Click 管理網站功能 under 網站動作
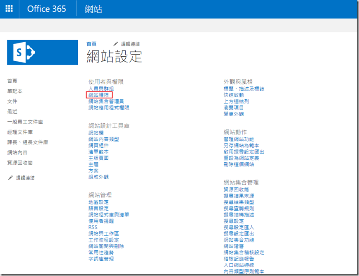Image resolution: width=359 pixels, height=276 pixels. coord(239,139)
